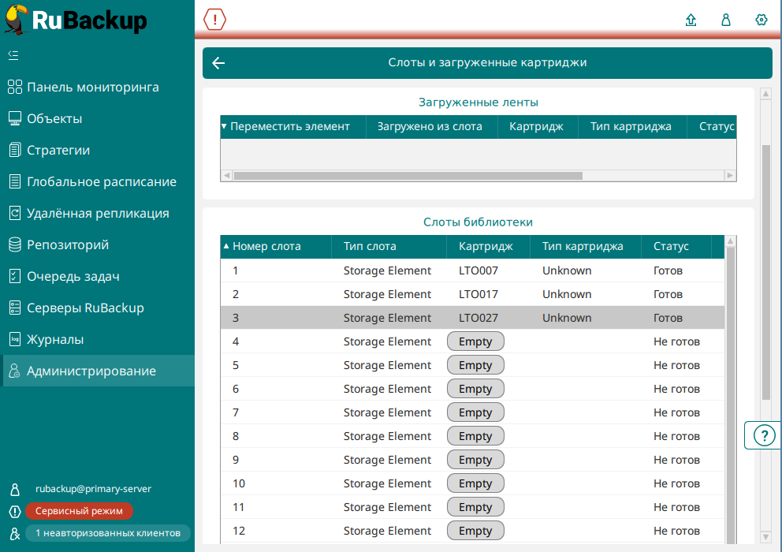Image resolution: width=782 pixels, height=552 pixels.
Task: Click the down arrow of slots table scrollbar
Action: click(x=731, y=537)
